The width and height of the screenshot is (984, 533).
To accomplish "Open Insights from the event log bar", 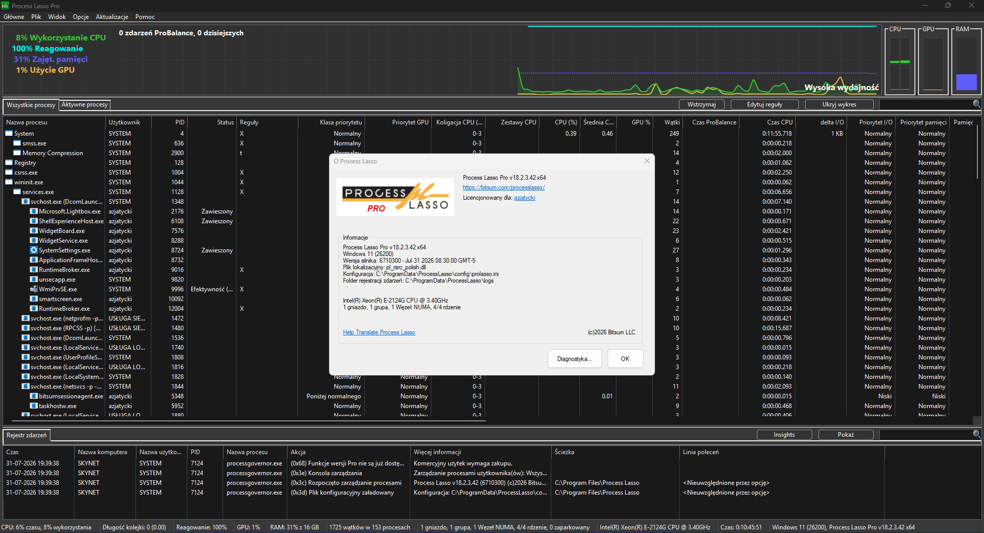I will click(784, 435).
